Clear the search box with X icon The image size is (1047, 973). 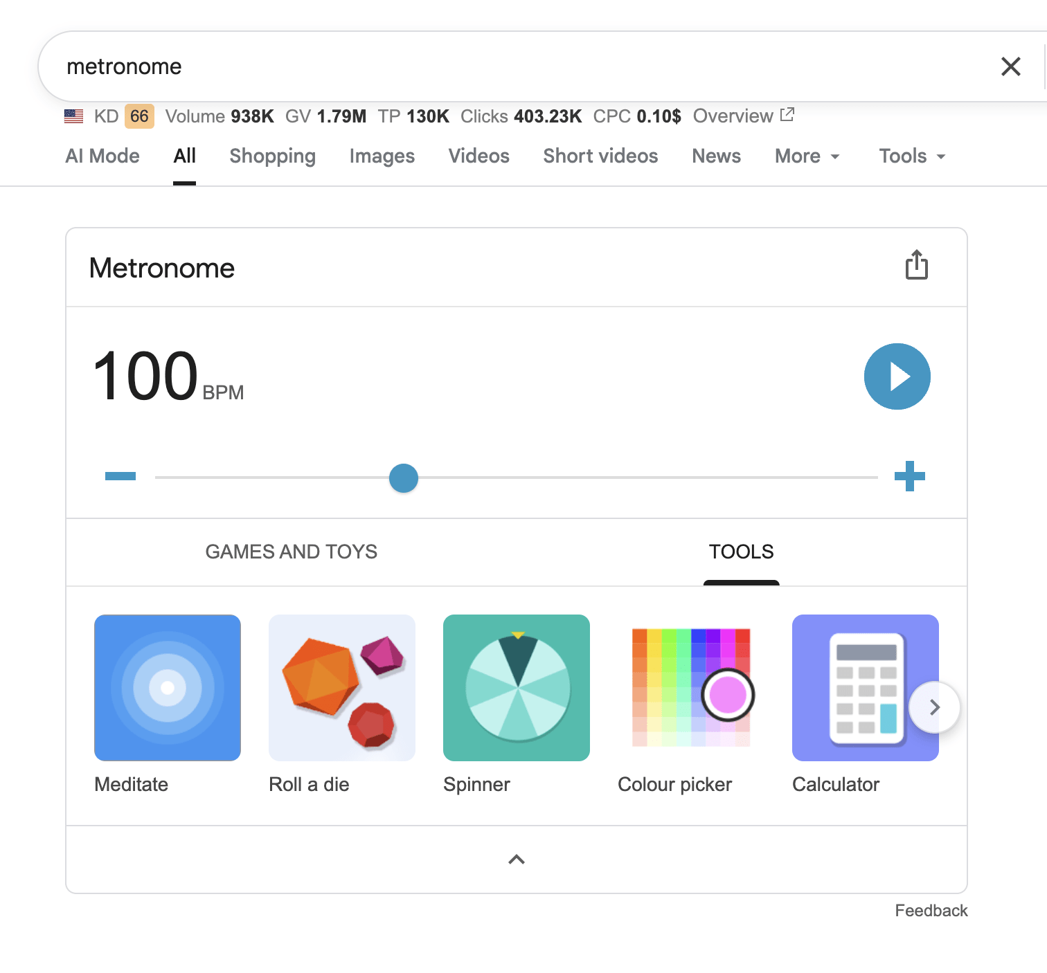pyautogui.click(x=1010, y=66)
